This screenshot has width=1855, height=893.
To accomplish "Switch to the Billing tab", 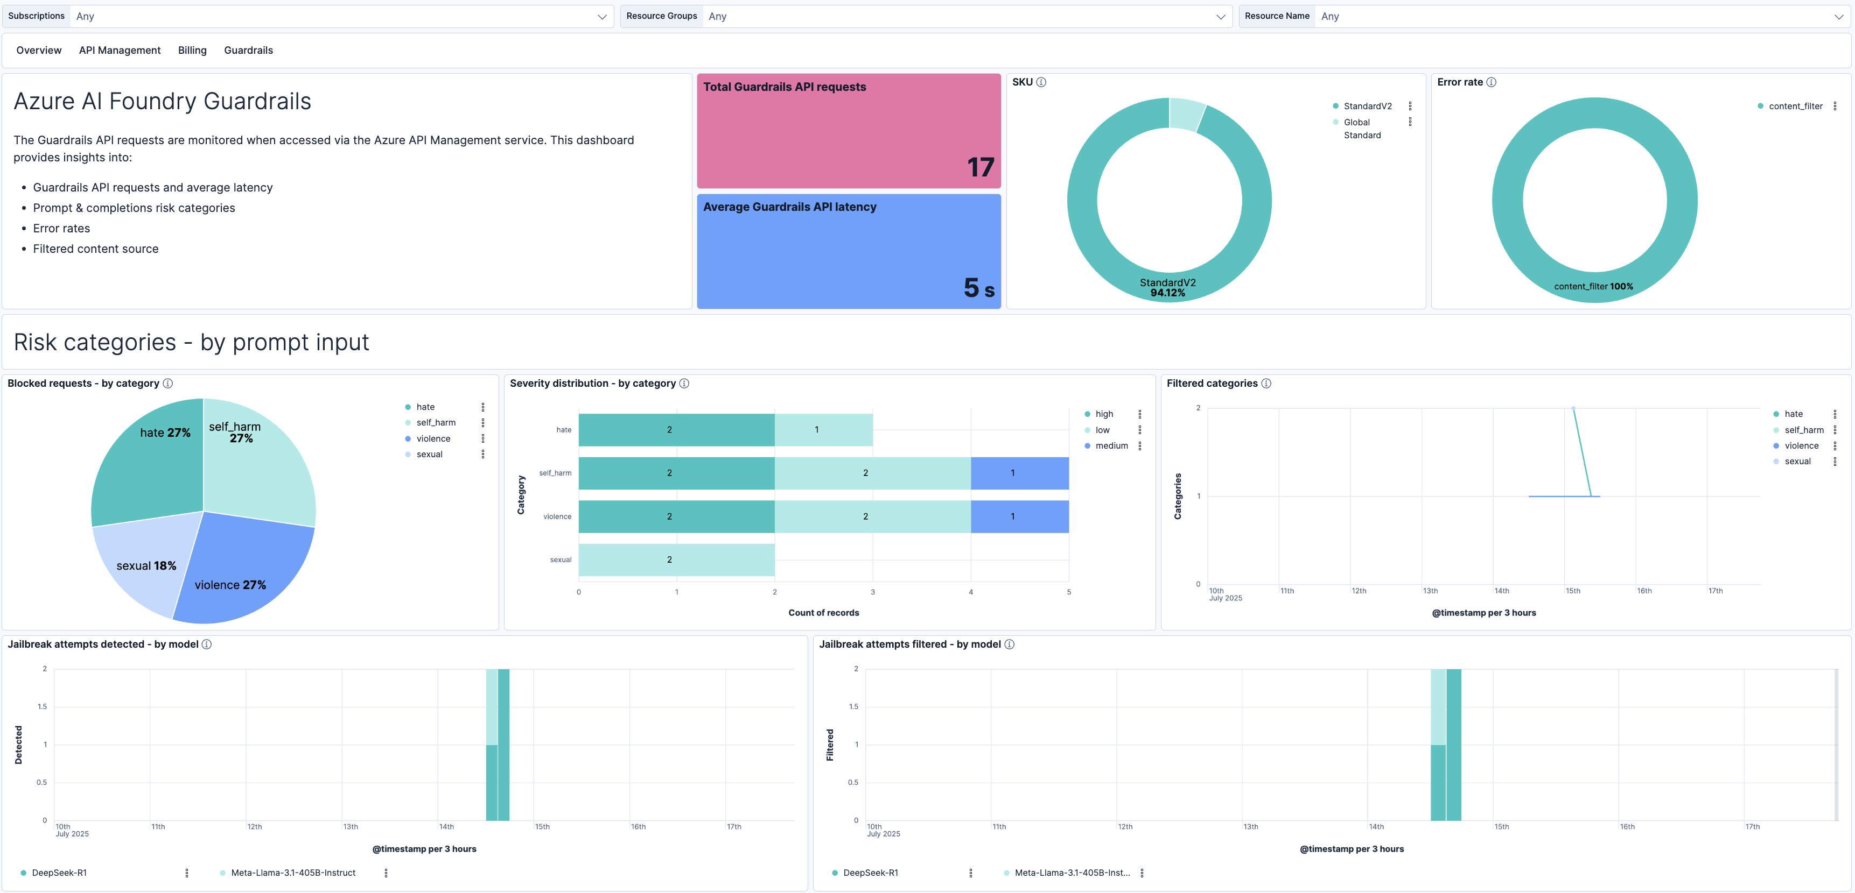I will (192, 51).
